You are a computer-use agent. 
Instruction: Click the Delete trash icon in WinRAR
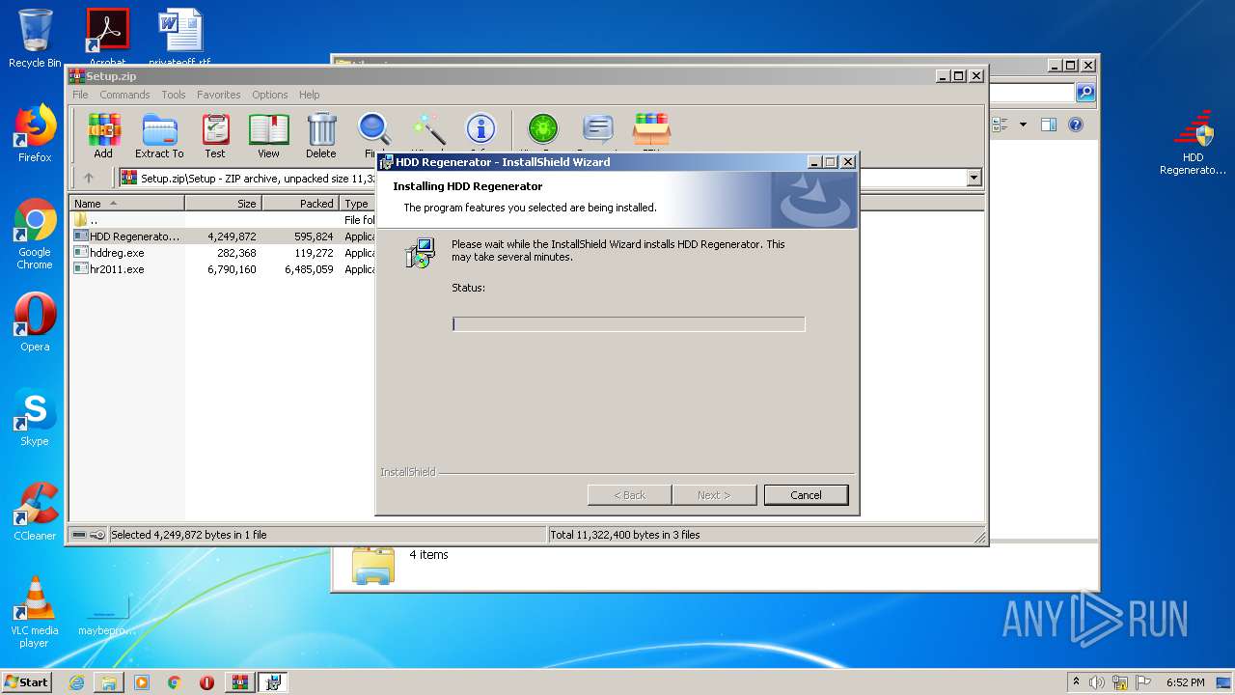coord(321,135)
